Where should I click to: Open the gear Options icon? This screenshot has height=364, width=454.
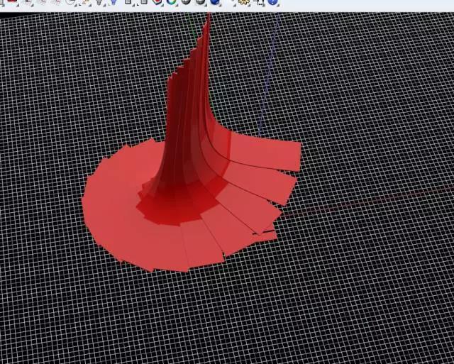[243, 2]
